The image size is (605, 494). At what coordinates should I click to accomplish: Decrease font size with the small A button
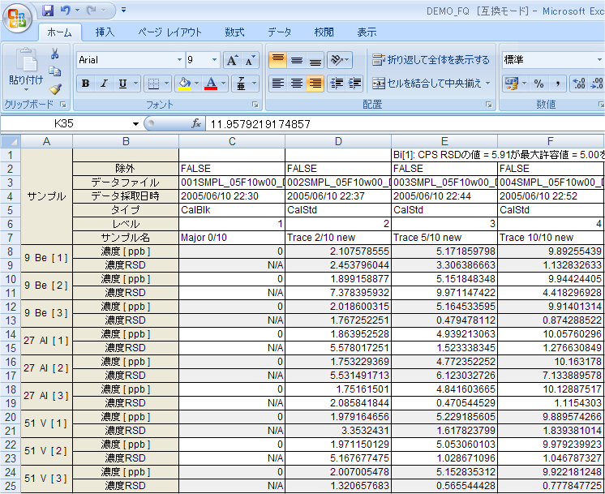pos(250,60)
